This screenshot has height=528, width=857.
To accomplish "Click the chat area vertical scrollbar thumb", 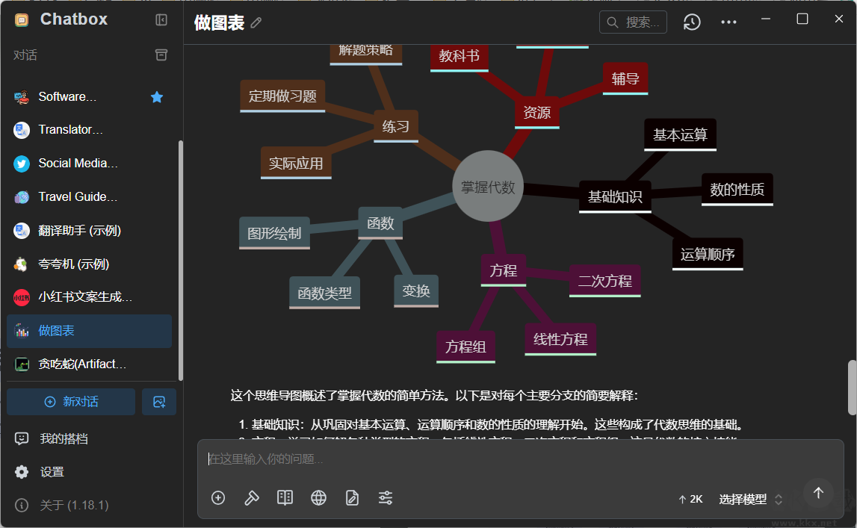I will pos(852,387).
